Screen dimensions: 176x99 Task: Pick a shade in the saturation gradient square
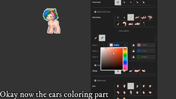112,59
